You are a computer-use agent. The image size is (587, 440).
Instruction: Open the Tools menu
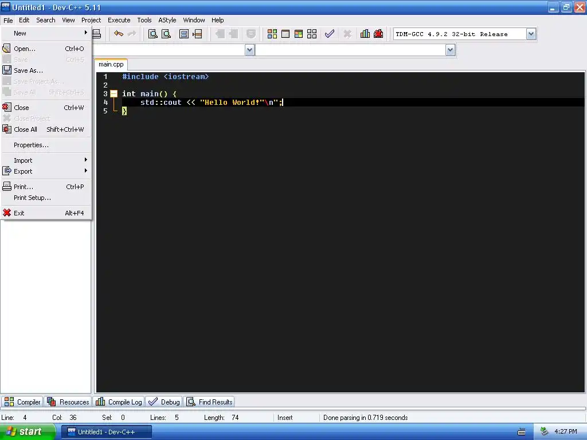coord(144,20)
